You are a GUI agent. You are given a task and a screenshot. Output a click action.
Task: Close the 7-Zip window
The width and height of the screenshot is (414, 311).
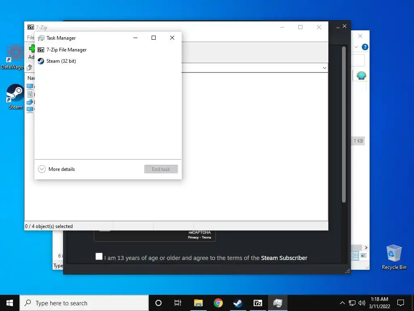319,27
